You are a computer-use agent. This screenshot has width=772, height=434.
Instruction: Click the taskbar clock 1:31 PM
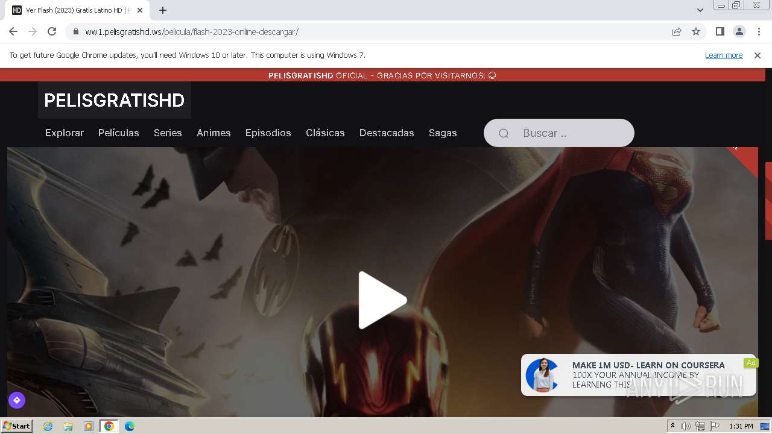(x=741, y=426)
